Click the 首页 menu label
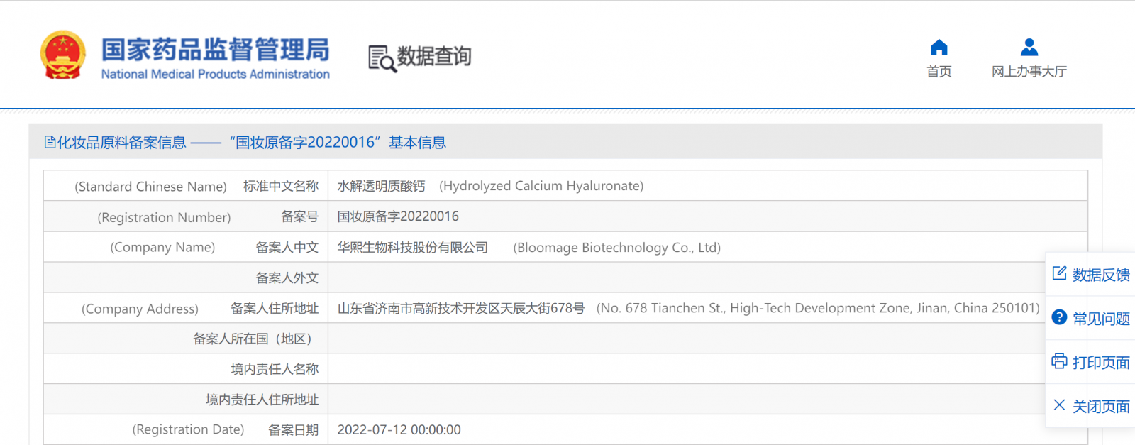The height and width of the screenshot is (445, 1135). point(939,72)
